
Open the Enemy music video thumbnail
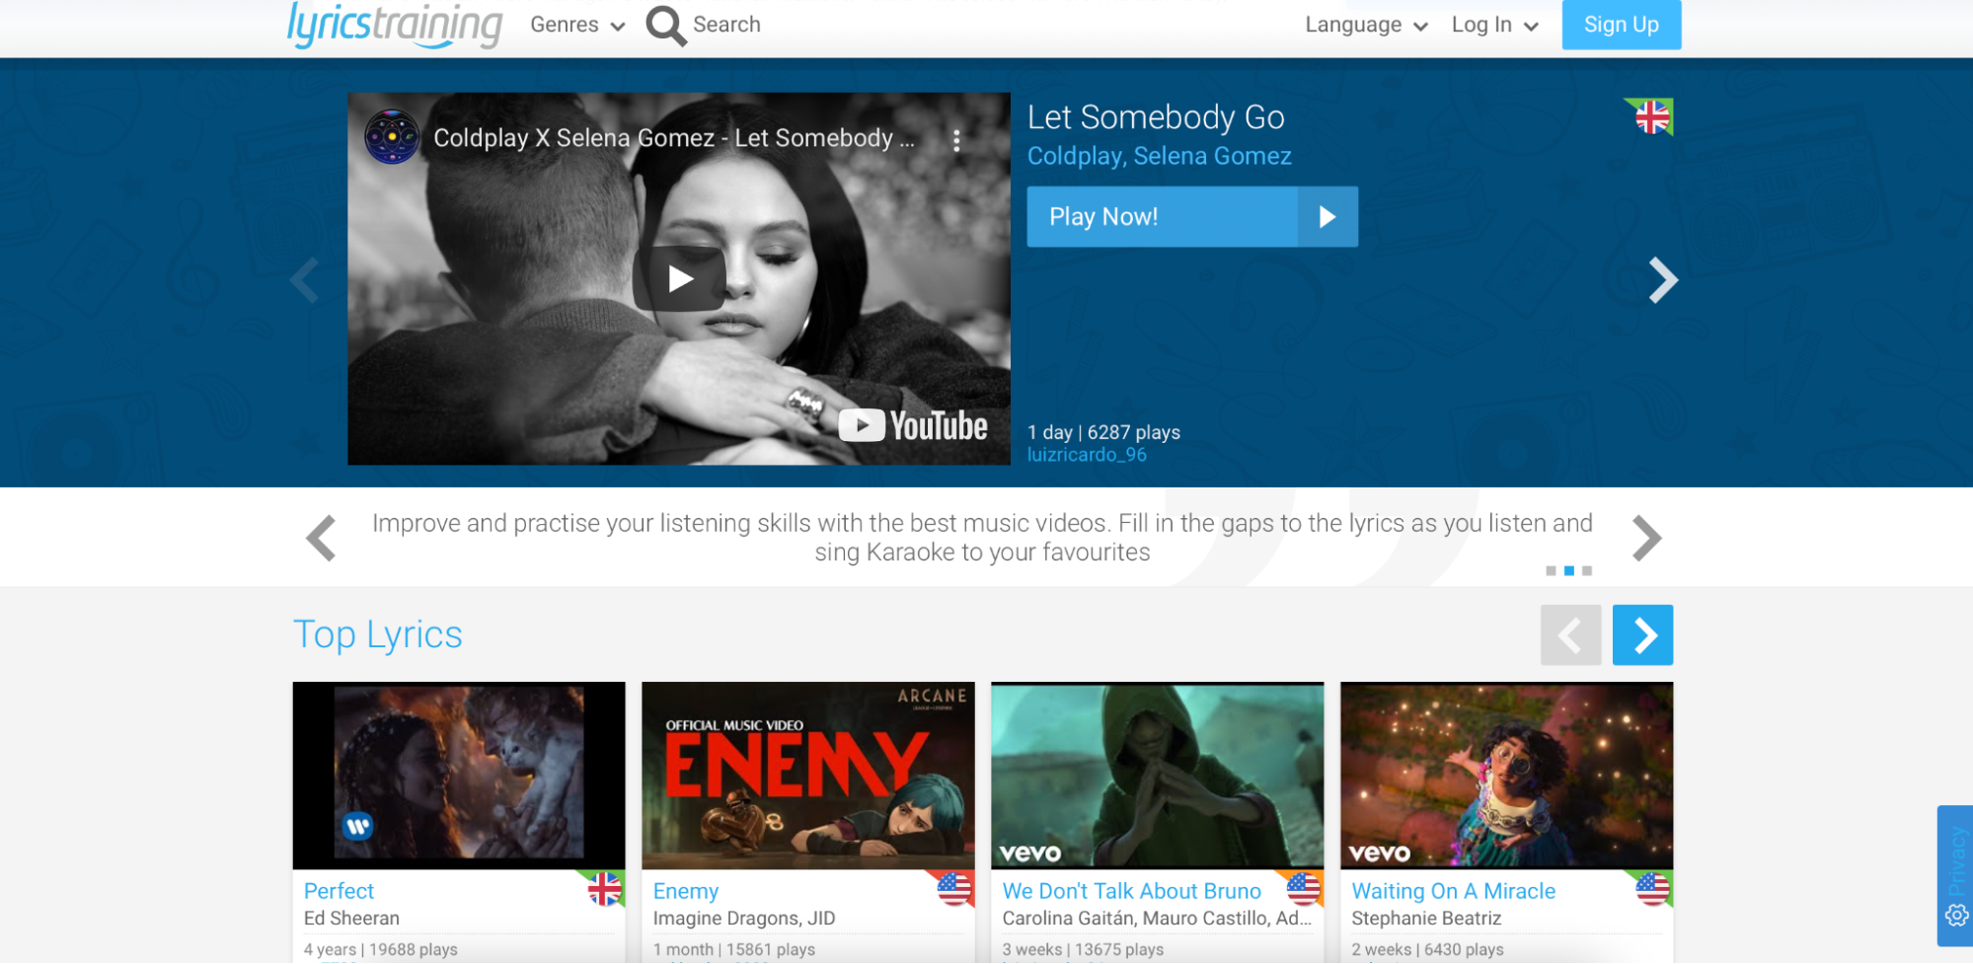(807, 775)
